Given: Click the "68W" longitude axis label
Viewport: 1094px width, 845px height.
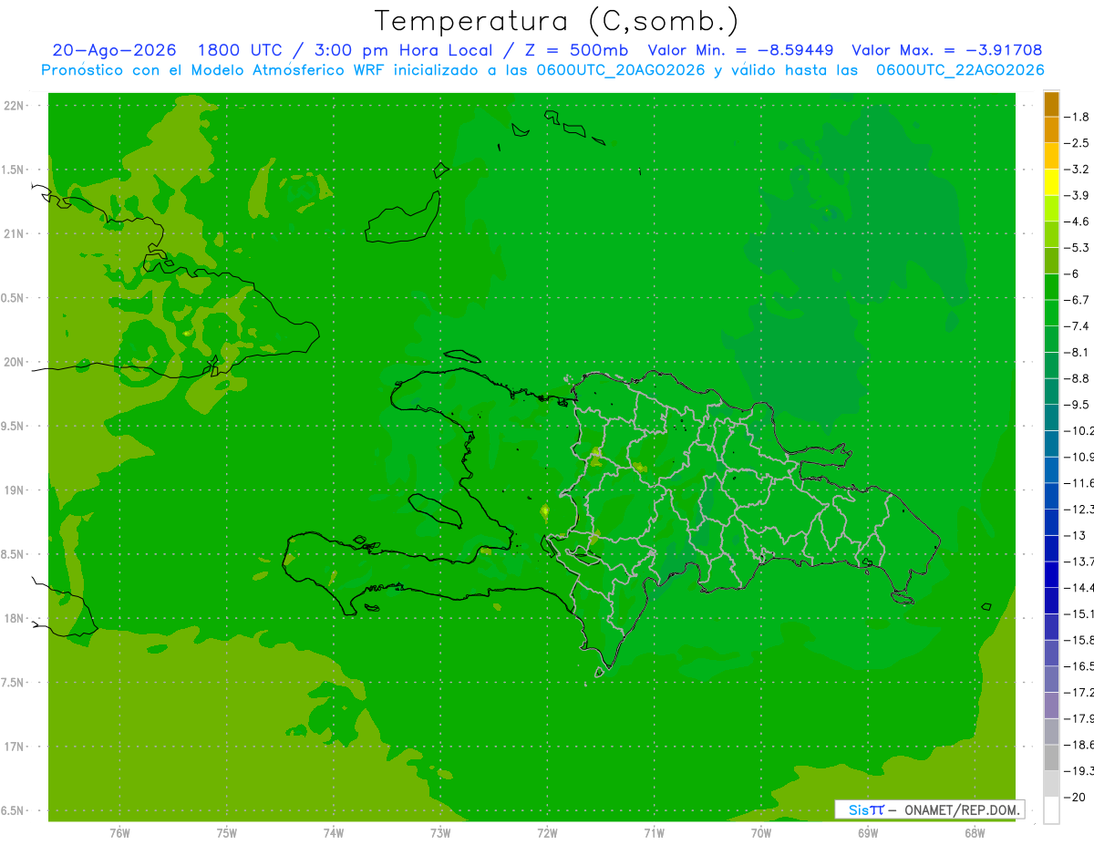Looking at the screenshot, I should tap(975, 834).
